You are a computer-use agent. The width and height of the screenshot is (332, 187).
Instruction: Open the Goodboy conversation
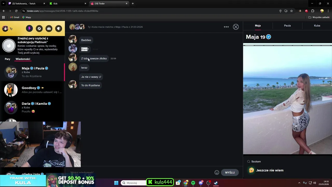tap(32, 90)
